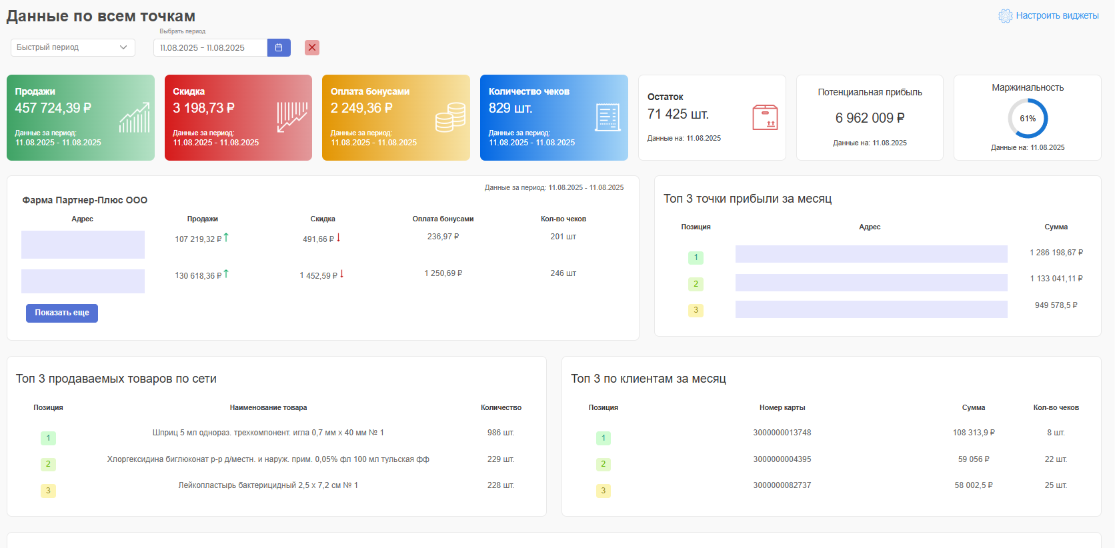Image resolution: width=1115 pixels, height=548 pixels.
Task: Click the green up arrow beside 107 219,32 ₽
Action: [x=226, y=237]
